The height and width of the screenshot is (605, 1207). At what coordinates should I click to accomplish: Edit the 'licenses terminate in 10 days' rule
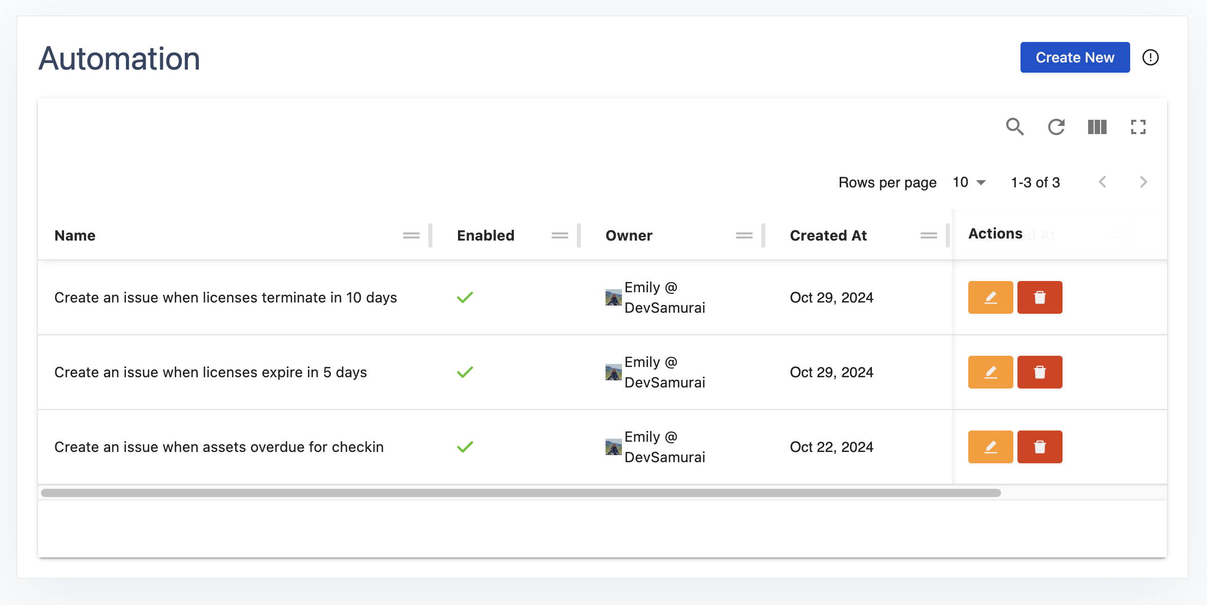tap(990, 297)
